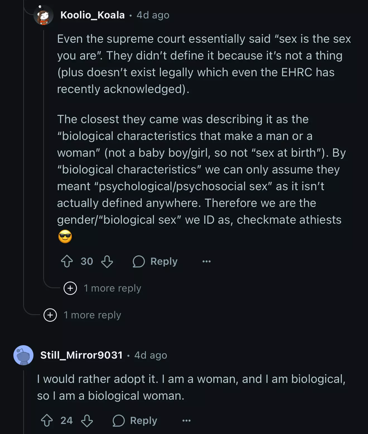Collapse Still_Mirror9031's thread via vertical line
The width and height of the screenshot is (368, 434).
[x=24, y=402]
